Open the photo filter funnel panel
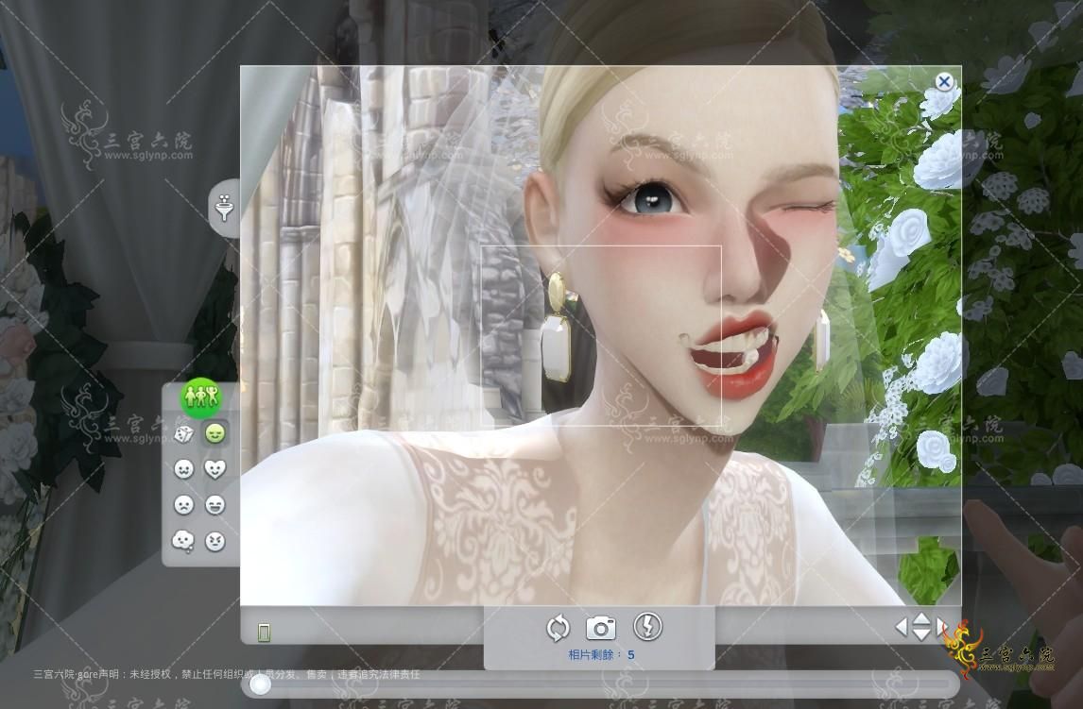Image resolution: width=1083 pixels, height=709 pixels. point(225,208)
